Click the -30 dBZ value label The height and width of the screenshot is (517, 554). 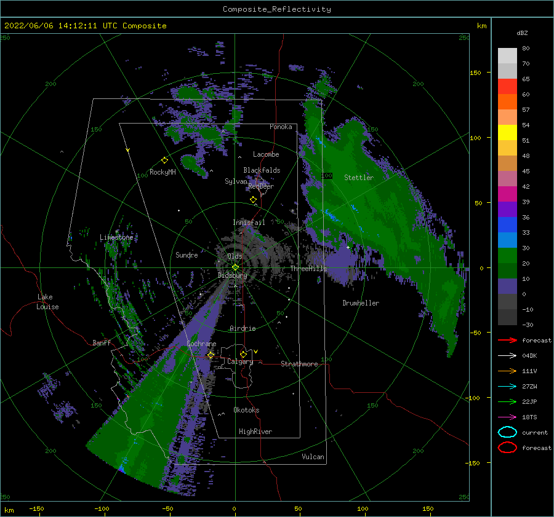tap(528, 325)
